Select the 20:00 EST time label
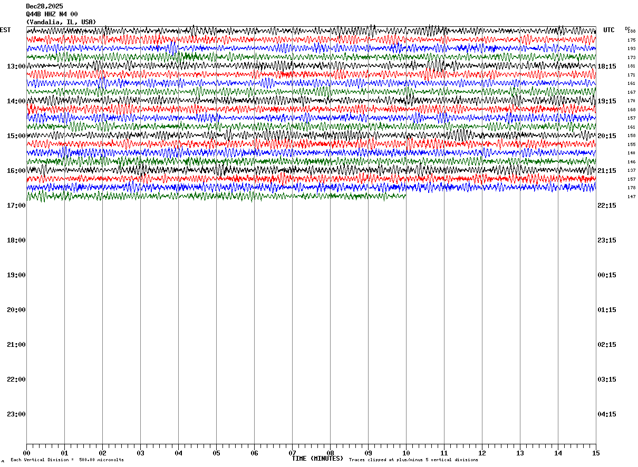The width and height of the screenshot is (638, 467). 16,310
